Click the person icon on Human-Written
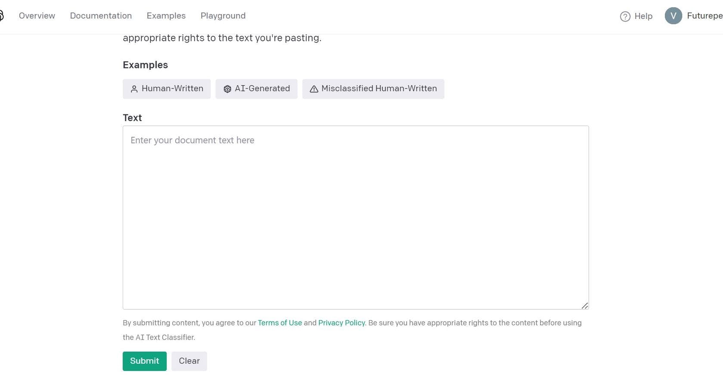The image size is (723, 377). click(134, 89)
